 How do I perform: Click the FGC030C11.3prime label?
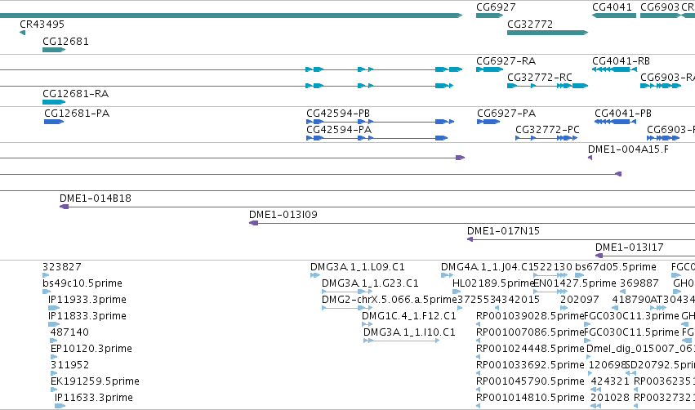tap(631, 316)
